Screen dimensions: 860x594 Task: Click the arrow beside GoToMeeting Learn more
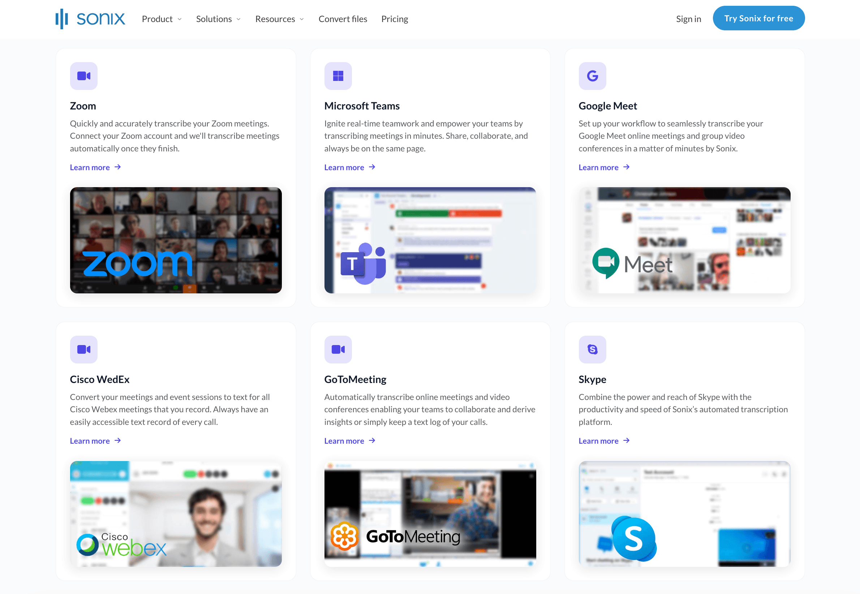click(x=372, y=441)
